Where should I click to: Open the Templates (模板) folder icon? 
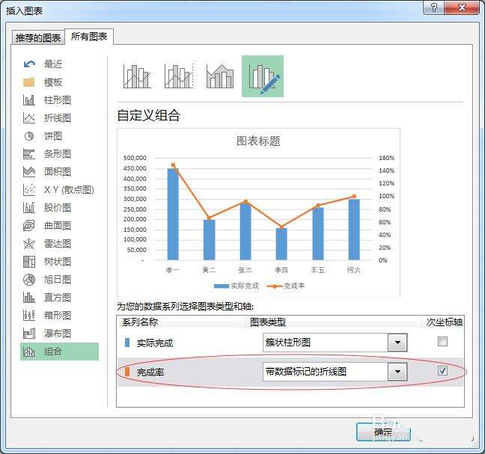(29, 82)
